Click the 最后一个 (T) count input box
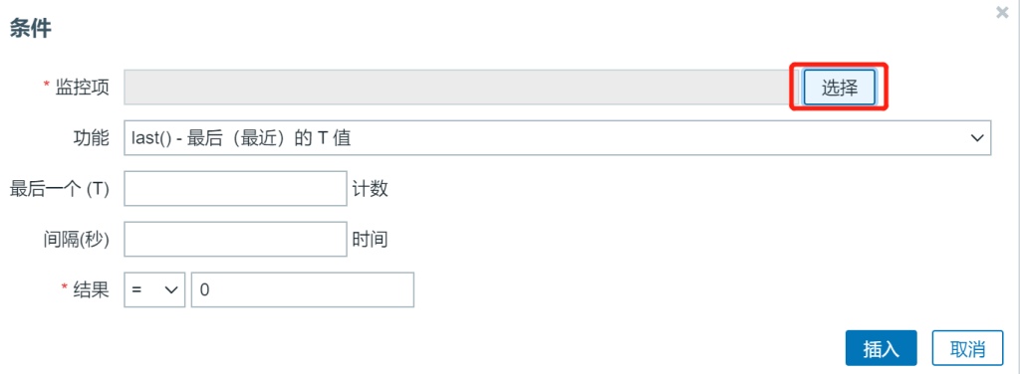This screenshot has height=374, width=1020. (235, 188)
